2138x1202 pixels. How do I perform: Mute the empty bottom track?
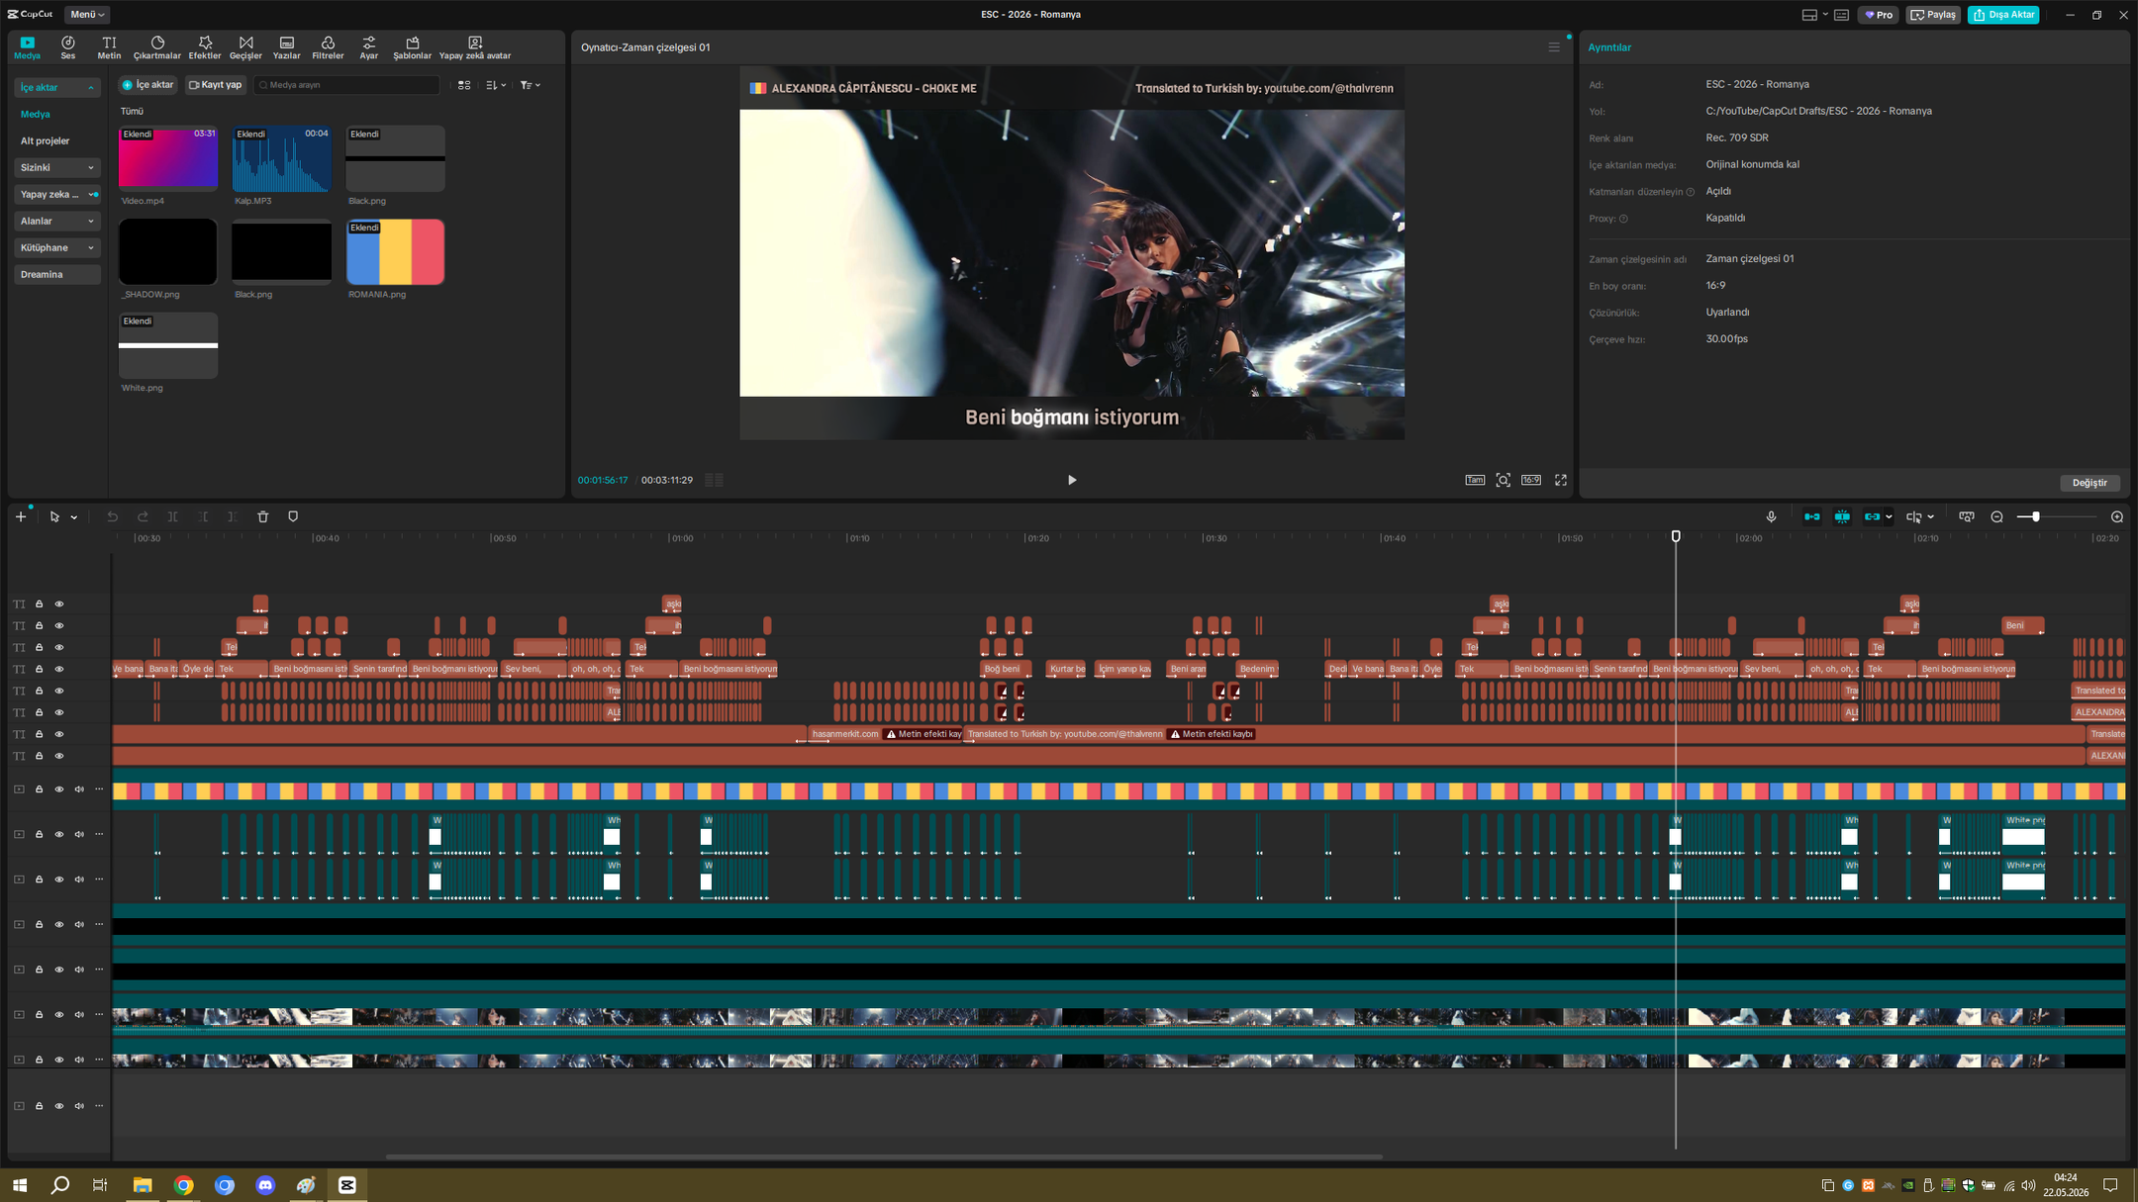(79, 1106)
